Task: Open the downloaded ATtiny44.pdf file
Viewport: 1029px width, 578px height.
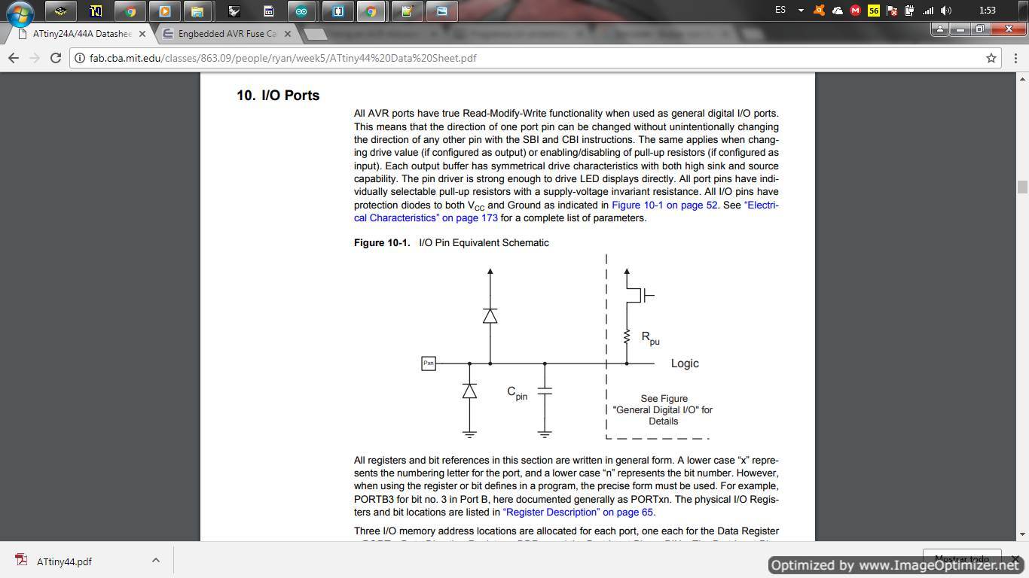Action: click(65, 561)
